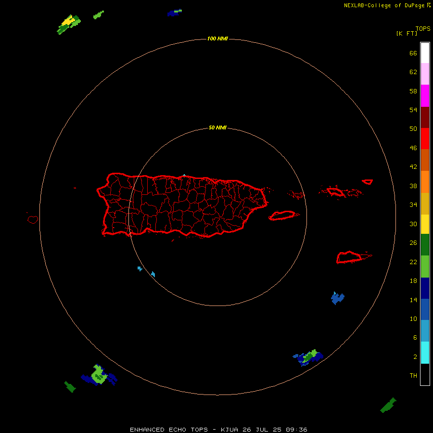Screen dimensions: 433x433
Task: Click the white swatch atop the tops scale
Action: point(425,53)
